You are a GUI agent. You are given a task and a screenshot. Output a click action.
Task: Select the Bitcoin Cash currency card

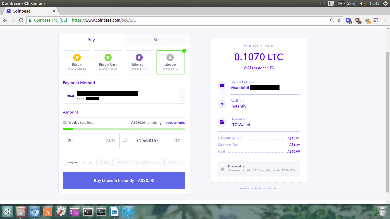108,62
